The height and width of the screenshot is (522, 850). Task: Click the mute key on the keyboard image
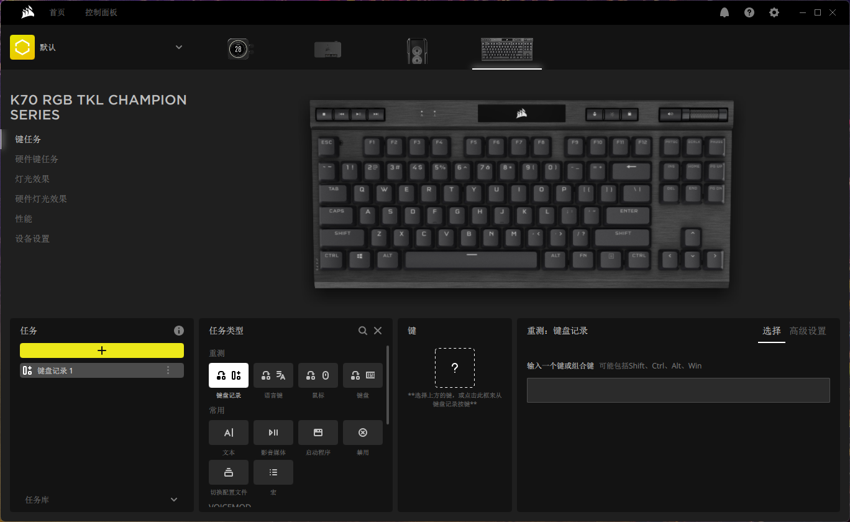pos(670,114)
